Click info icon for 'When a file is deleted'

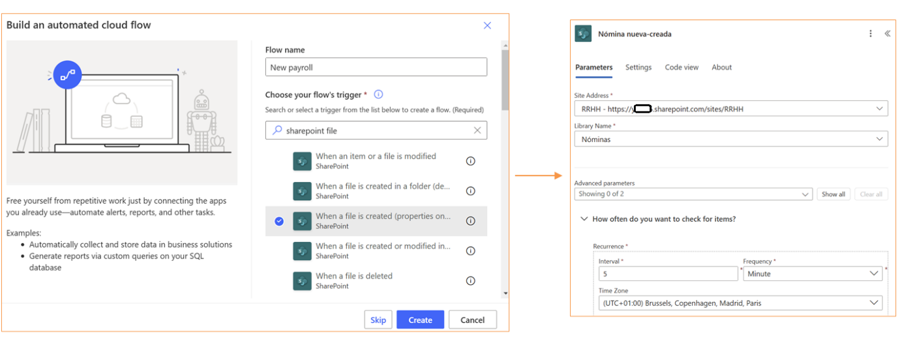coord(470,281)
